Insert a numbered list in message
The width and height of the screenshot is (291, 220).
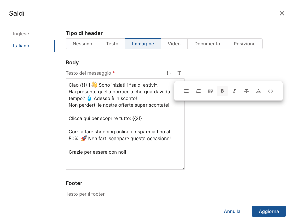(x=198, y=91)
